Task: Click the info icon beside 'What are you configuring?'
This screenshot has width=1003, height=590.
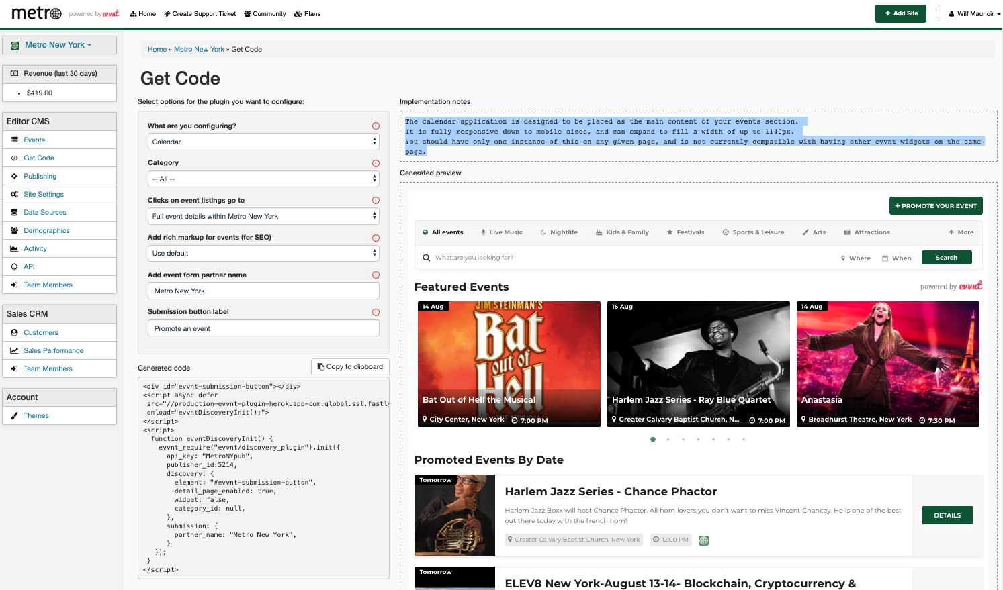Action: [x=376, y=126]
